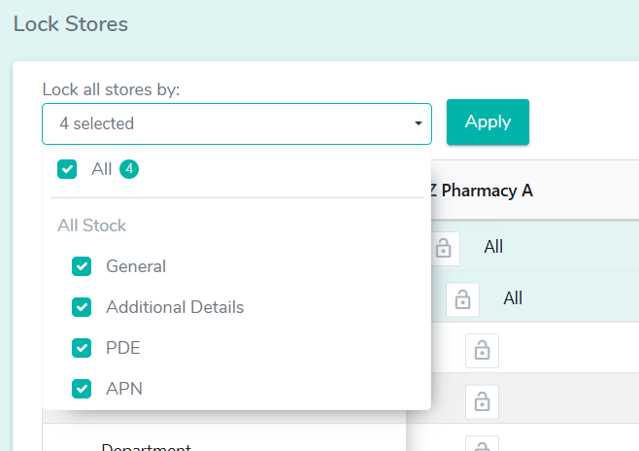Toggle the APN checkbox
The width and height of the screenshot is (639, 451).
(x=82, y=389)
